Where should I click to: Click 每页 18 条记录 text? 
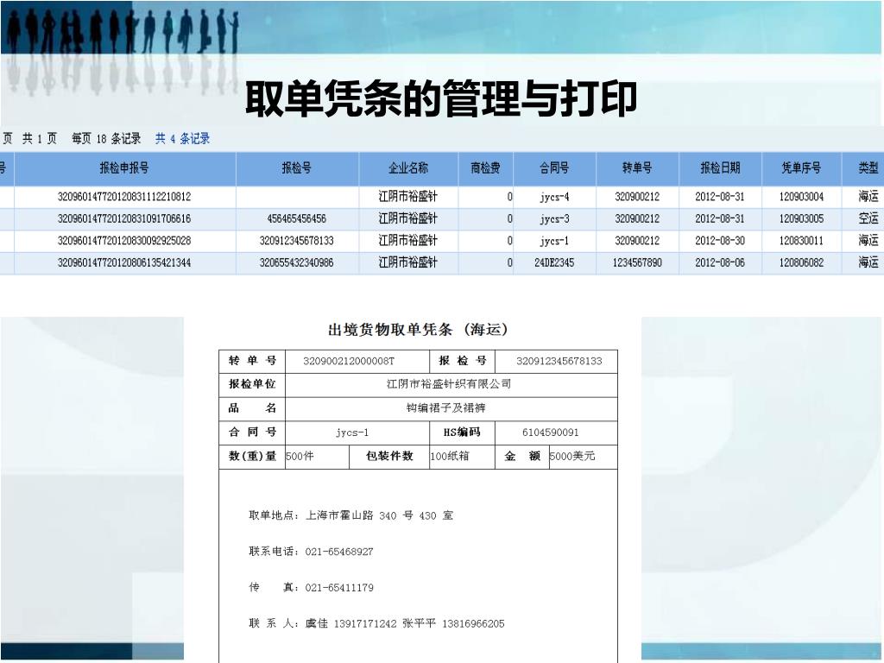pyautogui.click(x=106, y=139)
